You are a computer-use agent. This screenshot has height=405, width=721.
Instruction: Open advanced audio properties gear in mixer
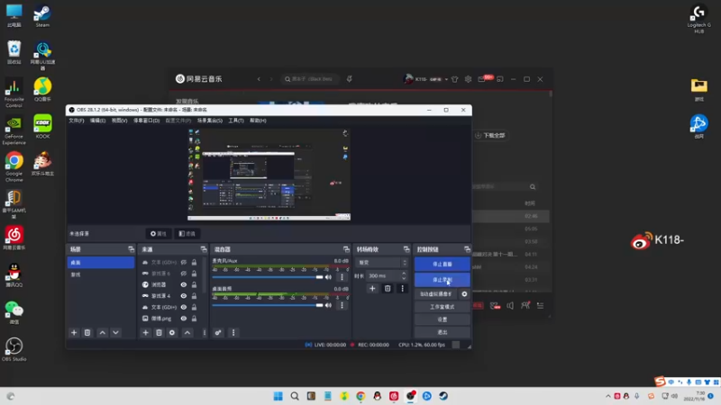(218, 332)
